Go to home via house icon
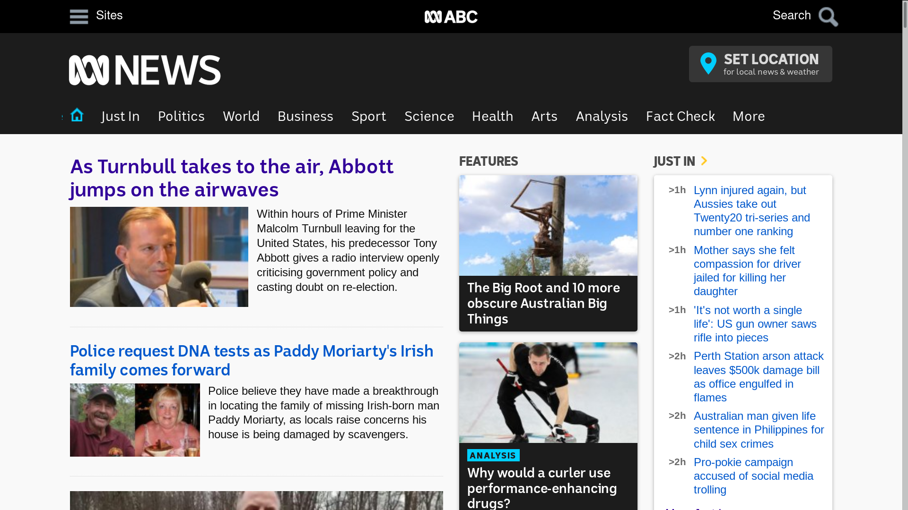 pos(77,115)
